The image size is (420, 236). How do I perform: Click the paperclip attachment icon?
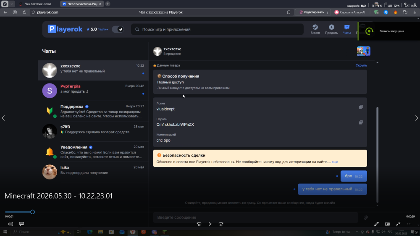tap(366, 218)
